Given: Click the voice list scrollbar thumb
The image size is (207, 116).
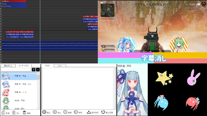Looking at the screenshot, I should click(38, 77).
